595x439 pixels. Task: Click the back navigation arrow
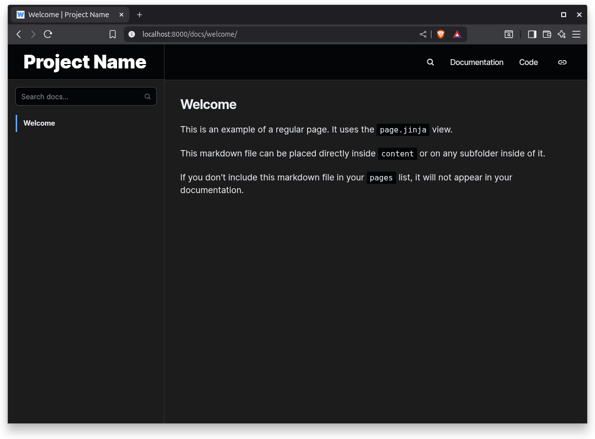19,34
